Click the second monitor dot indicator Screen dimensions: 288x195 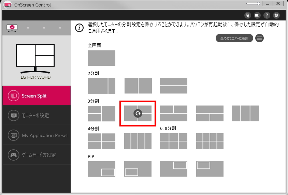point(28,28)
